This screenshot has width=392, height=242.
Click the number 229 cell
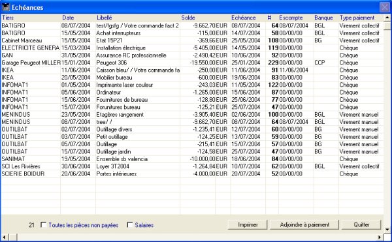(x=273, y=63)
